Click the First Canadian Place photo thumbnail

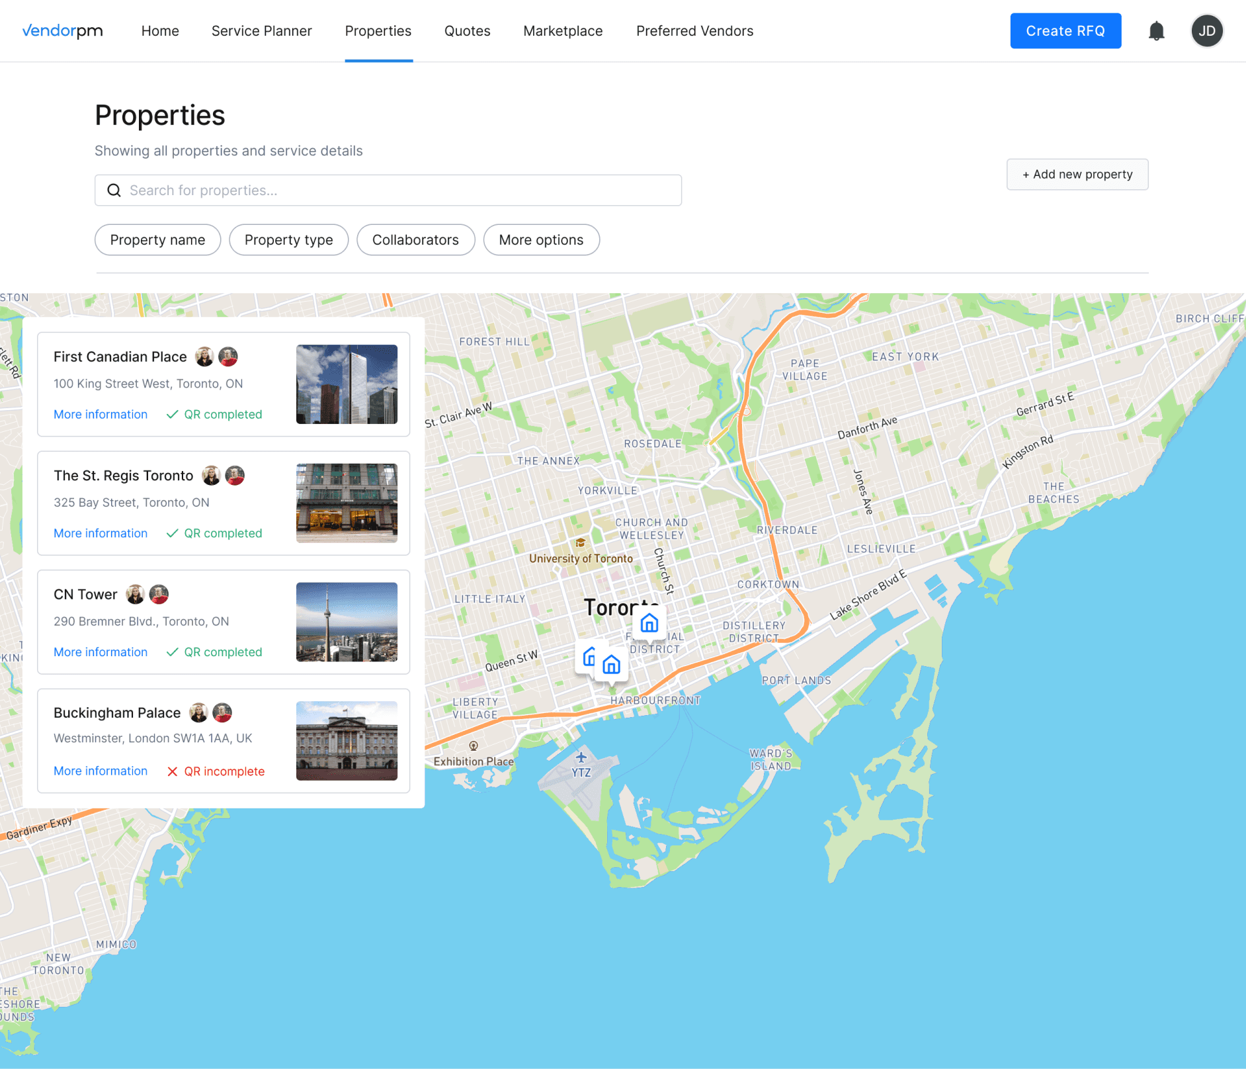[347, 384]
